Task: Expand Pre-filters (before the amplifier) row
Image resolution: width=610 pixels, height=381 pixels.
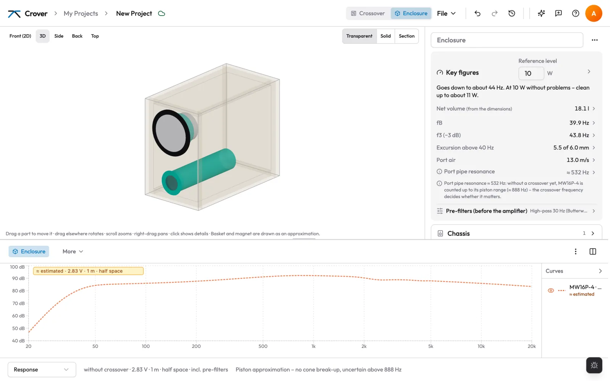Action: point(517,211)
